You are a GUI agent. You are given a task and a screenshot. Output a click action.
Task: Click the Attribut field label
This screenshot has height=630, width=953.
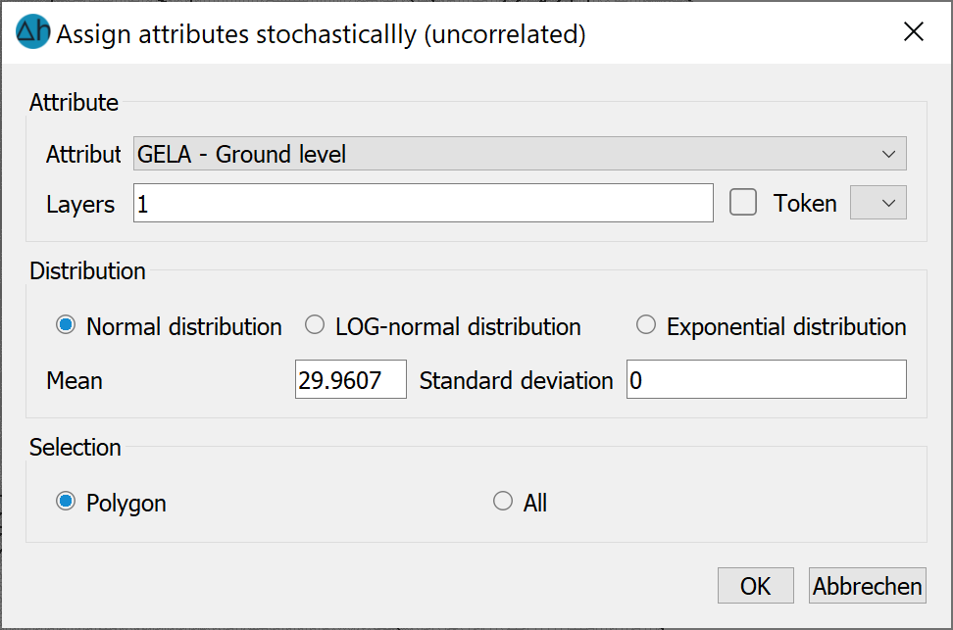tap(83, 154)
